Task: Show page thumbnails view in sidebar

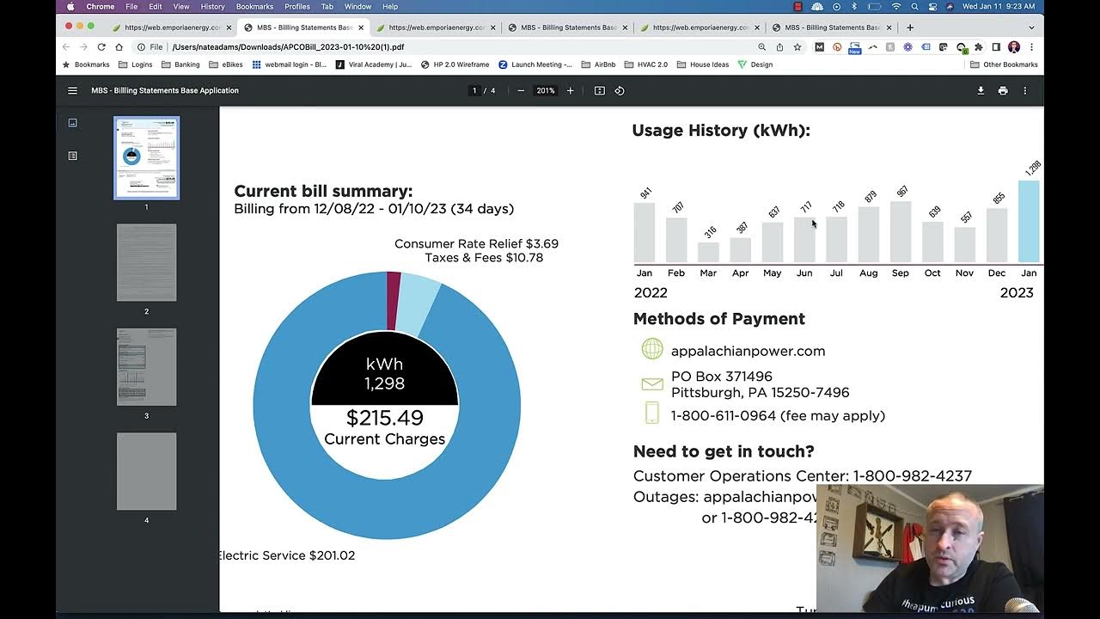Action: click(72, 123)
